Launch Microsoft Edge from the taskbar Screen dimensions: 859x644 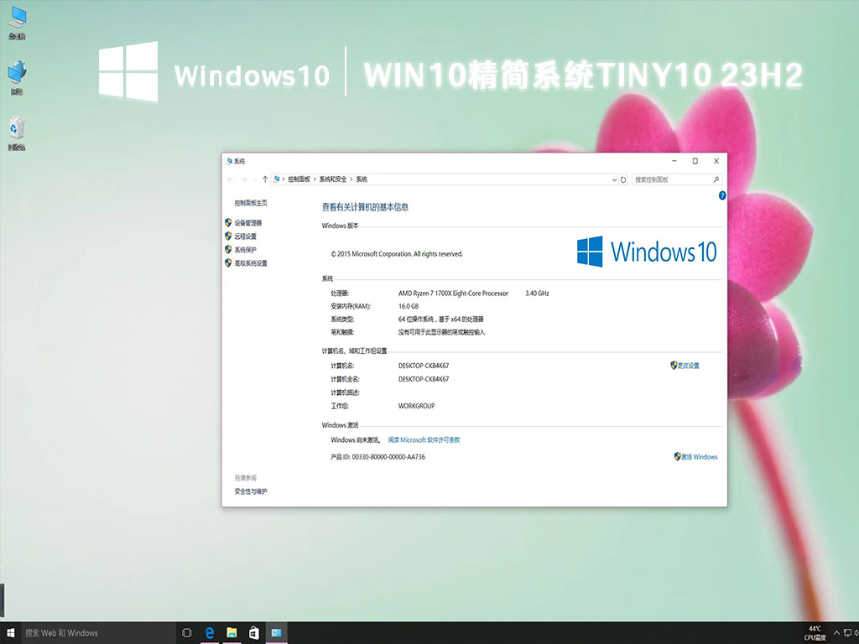point(208,633)
